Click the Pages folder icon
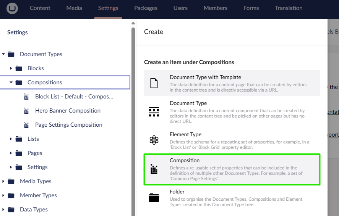 pos(19,153)
